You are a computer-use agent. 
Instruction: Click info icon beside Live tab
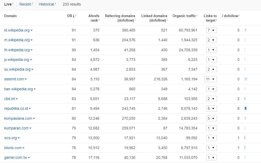(x=13, y=3)
